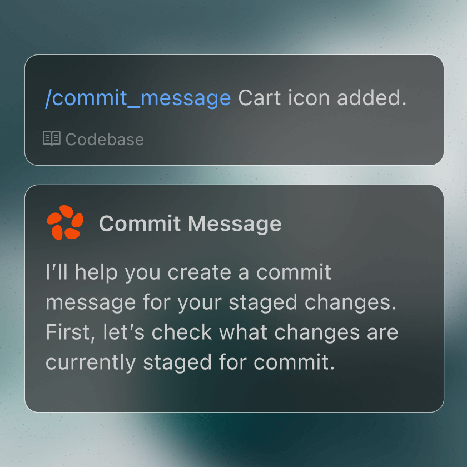Click the Codebase context label

tap(105, 140)
